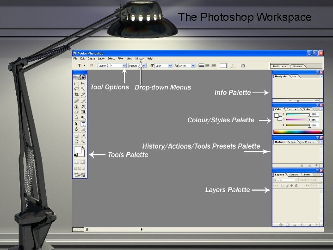Switch to Full Screen Mode with Menu Bar
The height and width of the screenshot is (250, 333).
tap(80, 169)
